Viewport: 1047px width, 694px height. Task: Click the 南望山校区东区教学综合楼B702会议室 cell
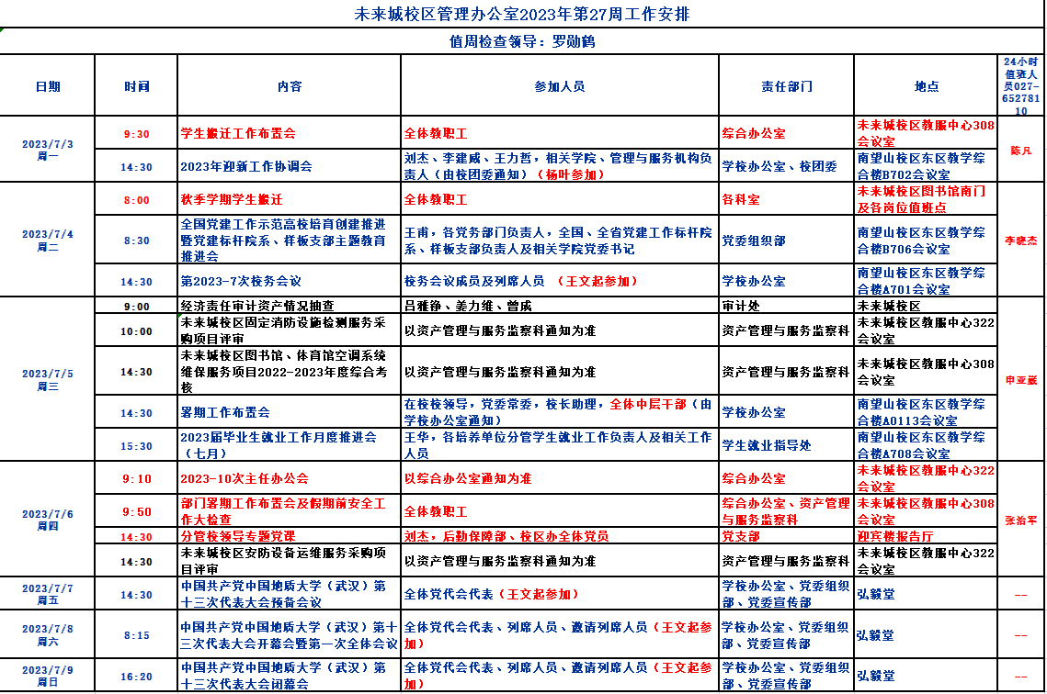pos(926,166)
